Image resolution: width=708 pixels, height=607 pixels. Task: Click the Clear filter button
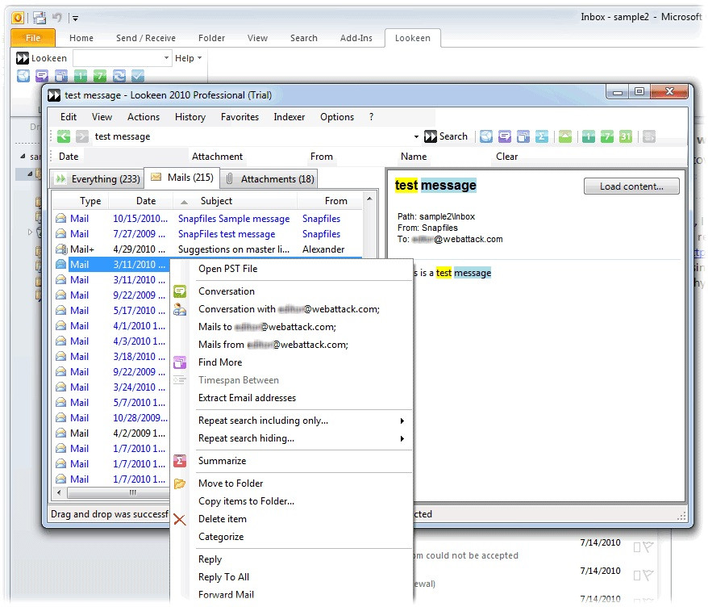click(506, 157)
